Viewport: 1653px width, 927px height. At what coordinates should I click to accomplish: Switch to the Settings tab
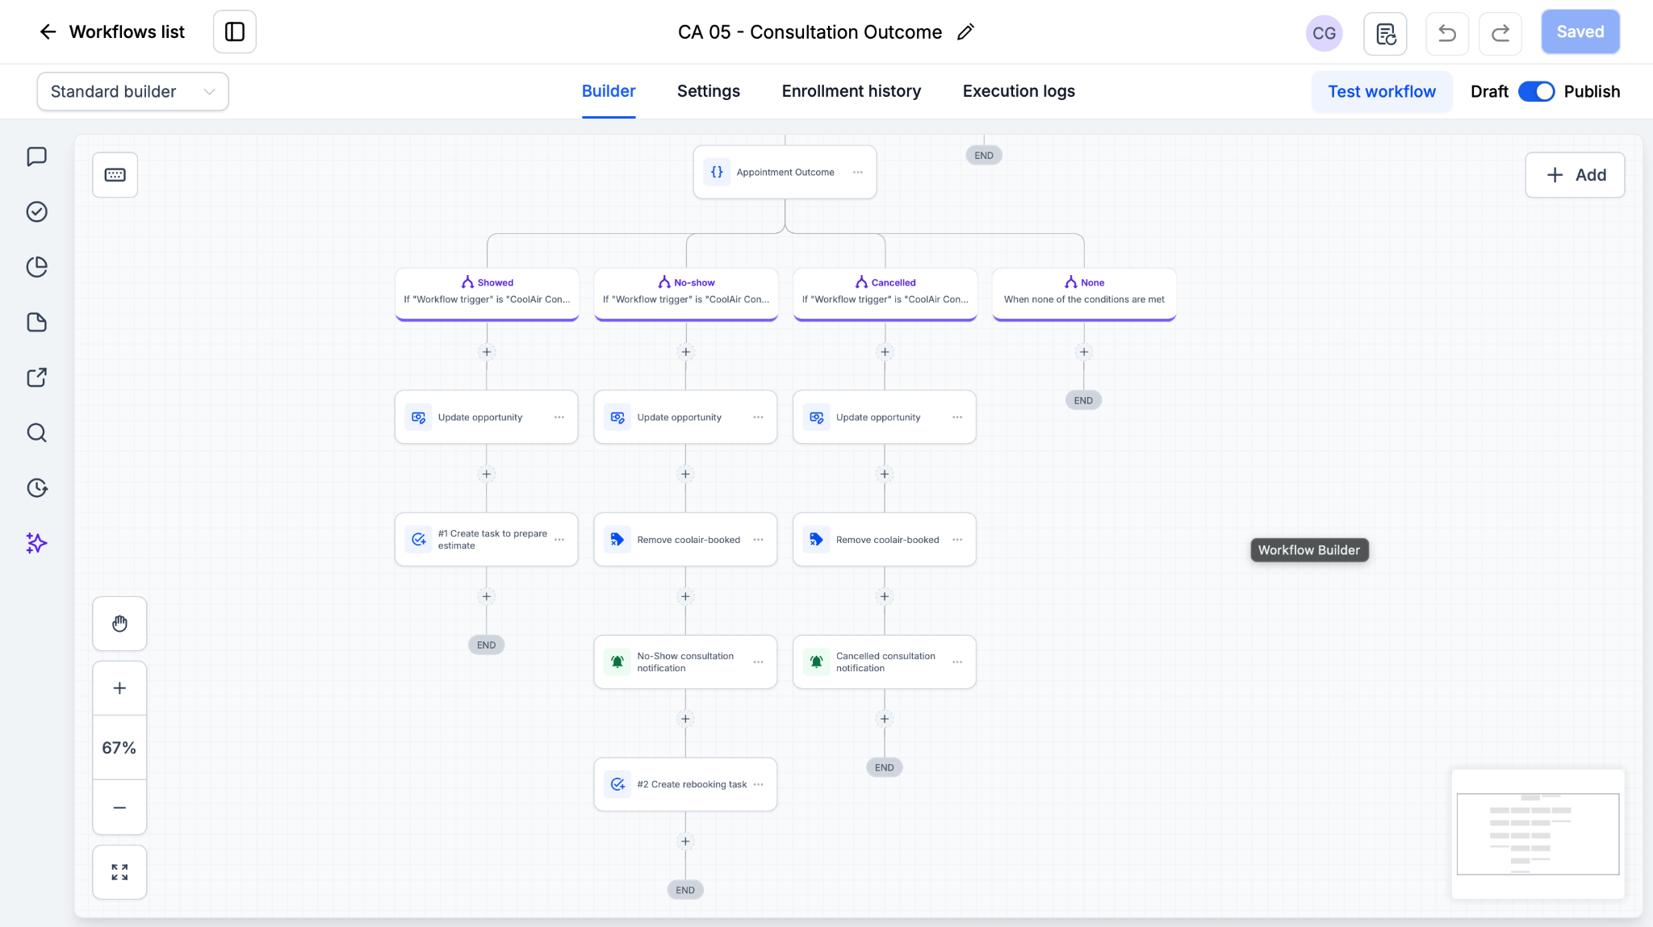coord(708,91)
